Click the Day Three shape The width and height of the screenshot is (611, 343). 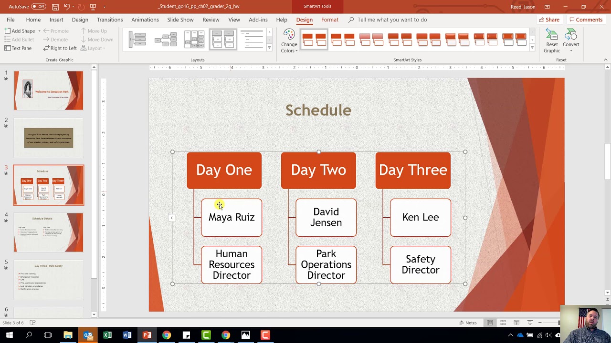pos(413,170)
